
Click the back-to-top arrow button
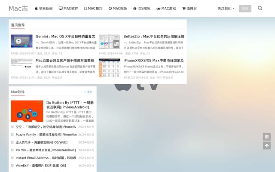pyautogui.click(x=267, y=145)
